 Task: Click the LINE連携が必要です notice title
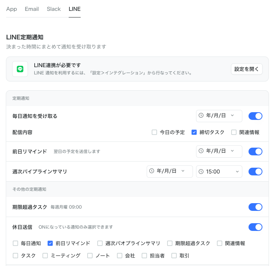click(58, 65)
